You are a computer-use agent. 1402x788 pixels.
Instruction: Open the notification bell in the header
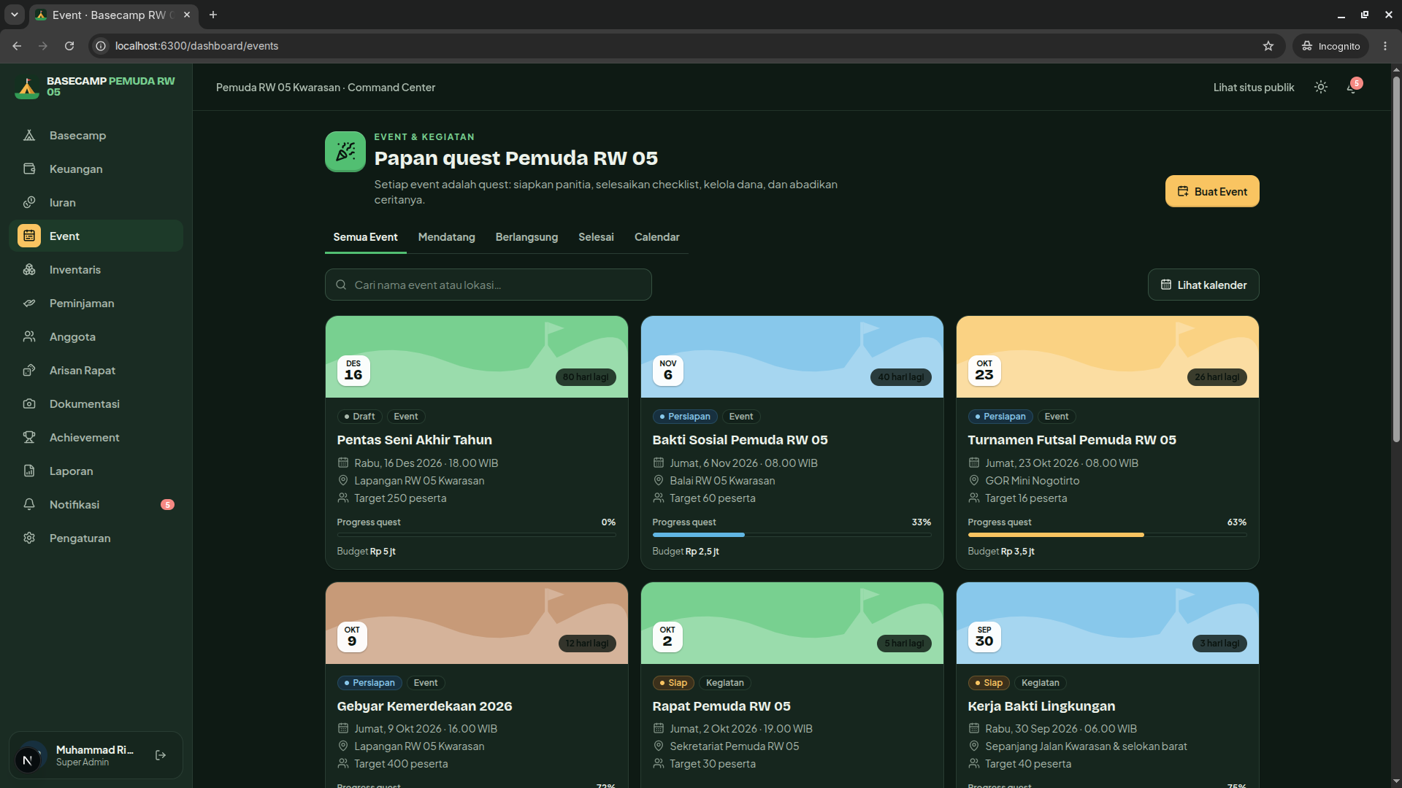[1352, 88]
